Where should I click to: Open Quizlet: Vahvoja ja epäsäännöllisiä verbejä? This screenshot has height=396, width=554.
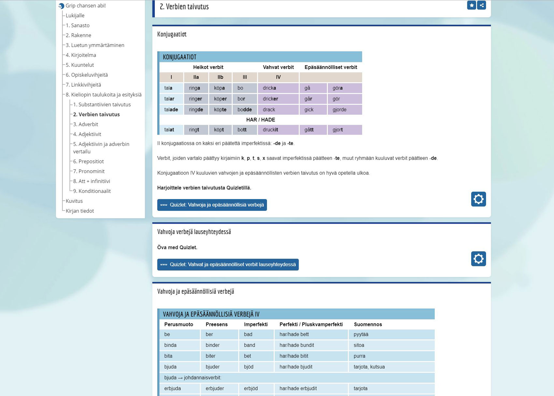pos(212,205)
